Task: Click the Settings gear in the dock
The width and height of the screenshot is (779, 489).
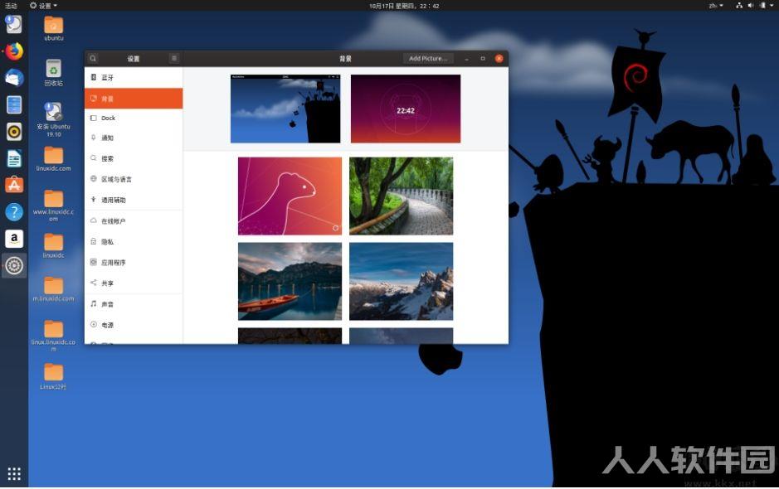Action: (14, 265)
